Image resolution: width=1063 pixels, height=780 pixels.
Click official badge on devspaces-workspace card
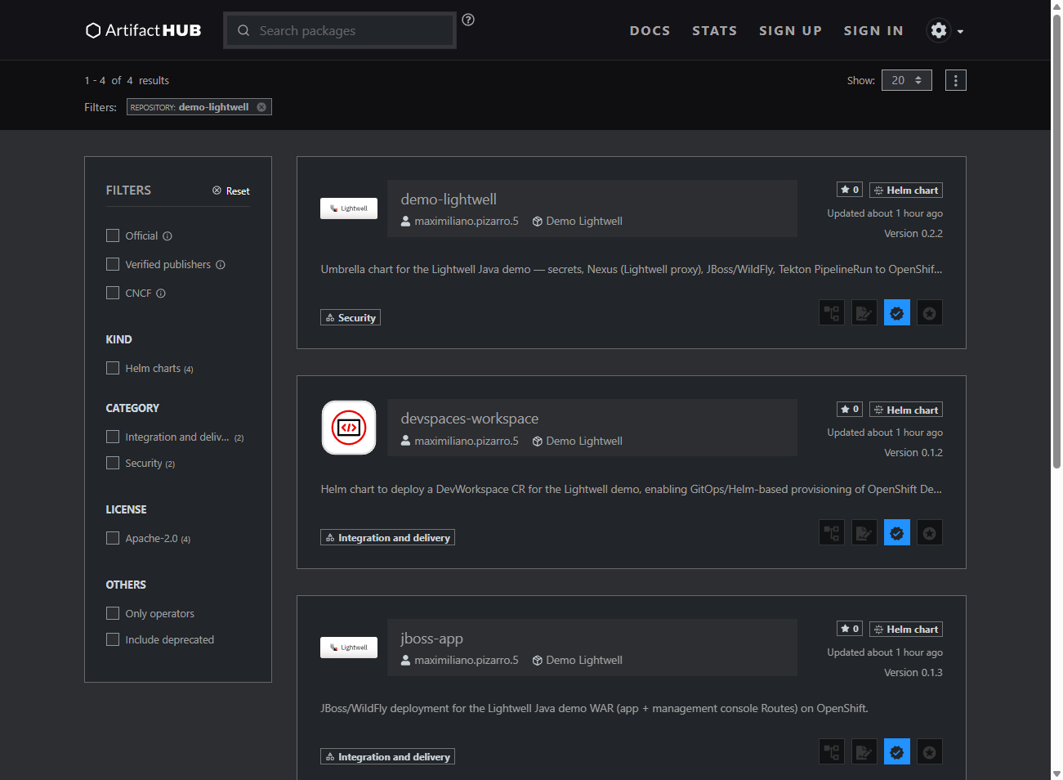click(x=930, y=533)
